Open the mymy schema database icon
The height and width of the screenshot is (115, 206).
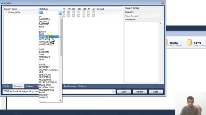click(167, 42)
